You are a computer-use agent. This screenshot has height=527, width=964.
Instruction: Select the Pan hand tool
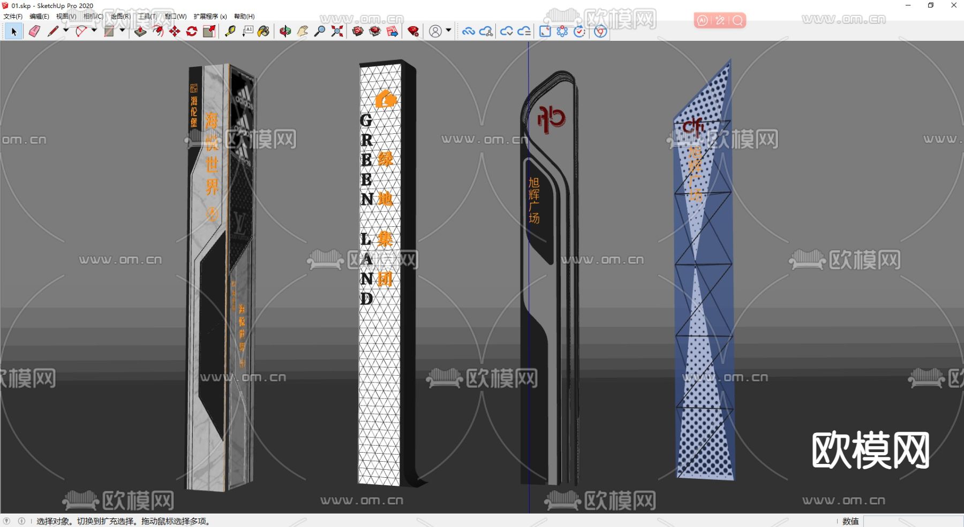coord(303,32)
